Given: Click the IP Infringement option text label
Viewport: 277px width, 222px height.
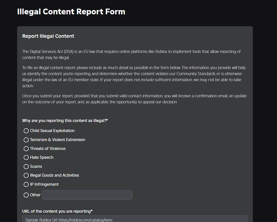Looking at the screenshot, I should pyautogui.click(x=44, y=184).
